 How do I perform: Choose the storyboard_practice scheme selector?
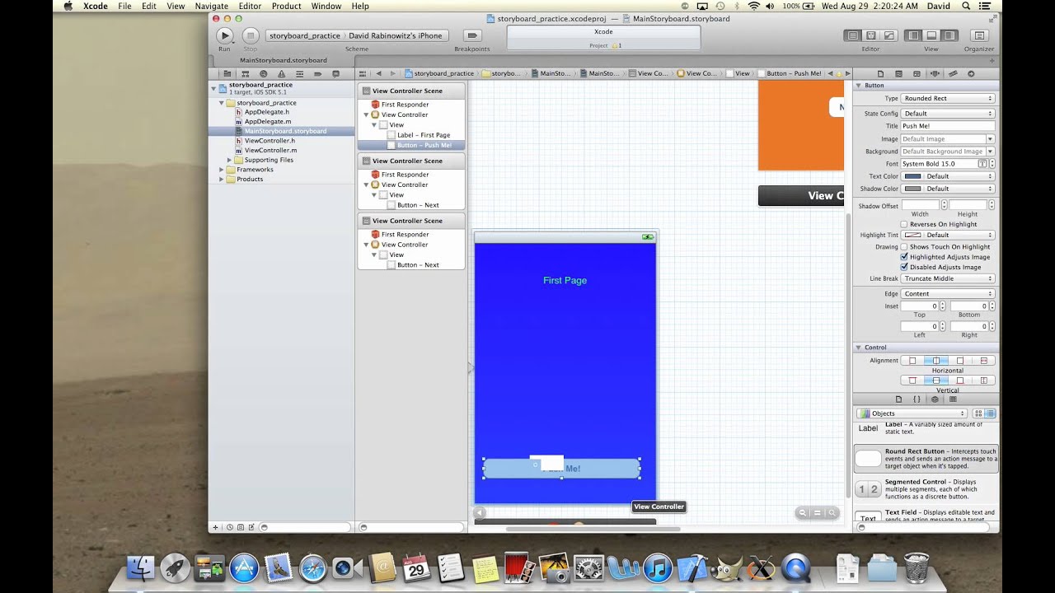click(304, 35)
